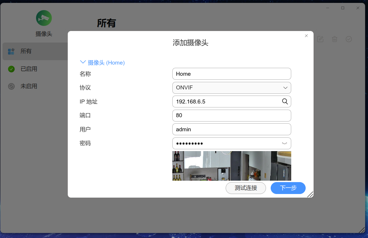Close the camera app window
Screen dimensions: 368x238
358,8
